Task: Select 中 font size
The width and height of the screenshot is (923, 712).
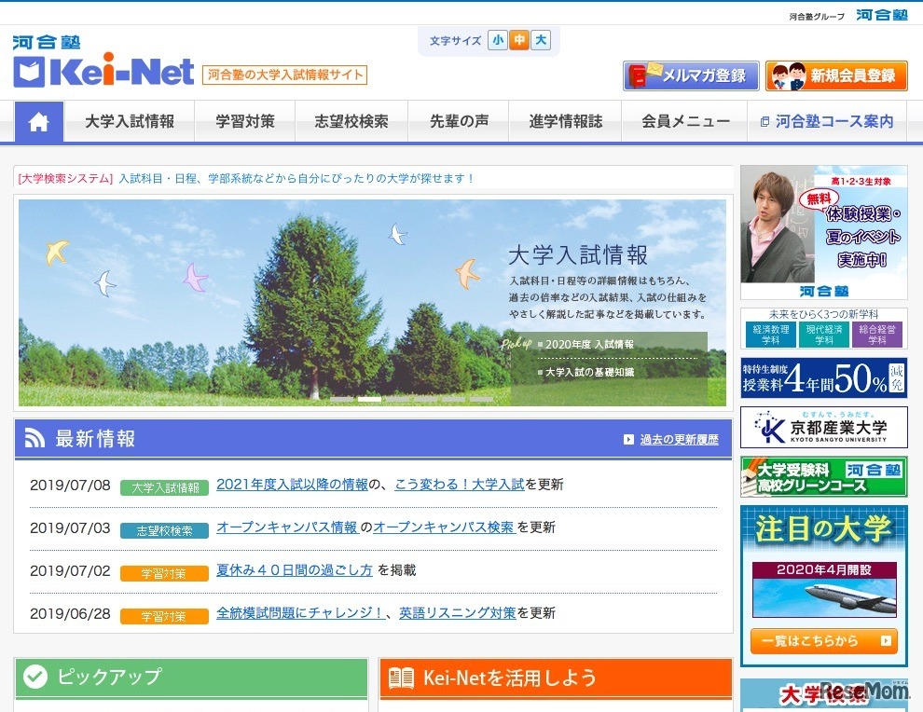Action: point(519,41)
